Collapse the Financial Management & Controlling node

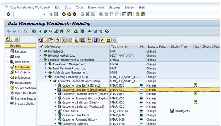click(x=41, y=60)
